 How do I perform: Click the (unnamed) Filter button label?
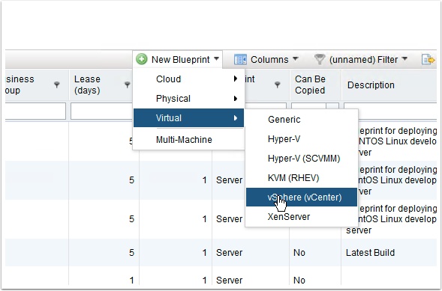coord(363,60)
